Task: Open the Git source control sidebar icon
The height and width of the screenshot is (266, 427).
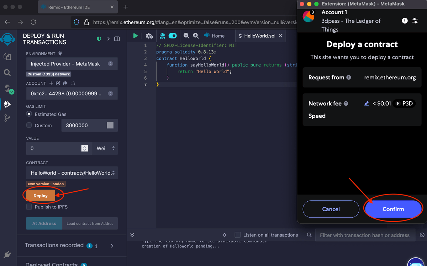Action: point(7,118)
